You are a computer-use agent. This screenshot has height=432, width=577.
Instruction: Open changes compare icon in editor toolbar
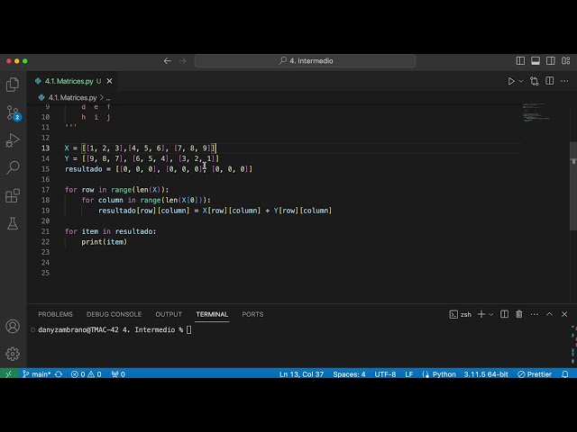(x=534, y=81)
